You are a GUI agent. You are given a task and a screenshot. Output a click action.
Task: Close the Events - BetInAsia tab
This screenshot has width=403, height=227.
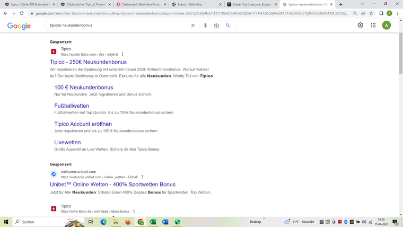220,4
